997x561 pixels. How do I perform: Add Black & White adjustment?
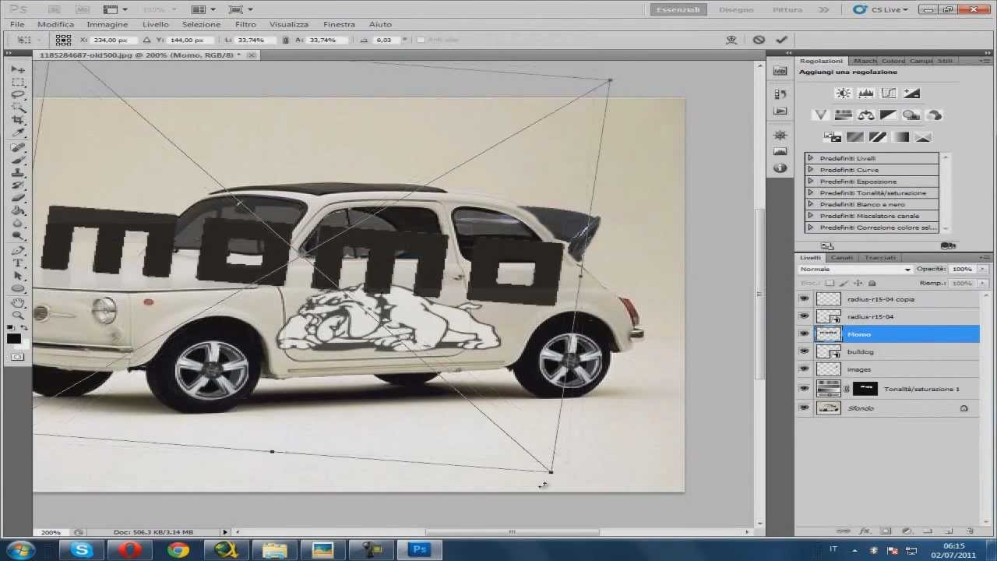[x=889, y=115]
